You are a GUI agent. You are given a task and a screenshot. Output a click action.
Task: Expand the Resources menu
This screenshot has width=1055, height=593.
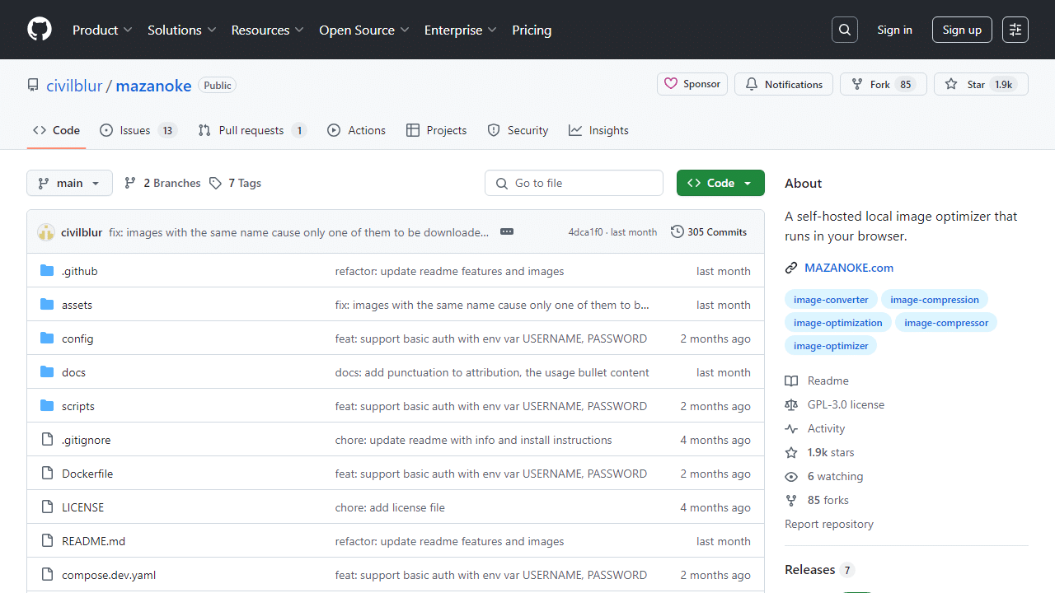[x=267, y=30]
